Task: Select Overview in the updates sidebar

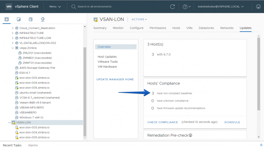Action: click(x=116, y=47)
